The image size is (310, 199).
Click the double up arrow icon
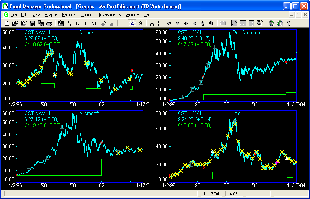pyautogui.click(x=203, y=23)
